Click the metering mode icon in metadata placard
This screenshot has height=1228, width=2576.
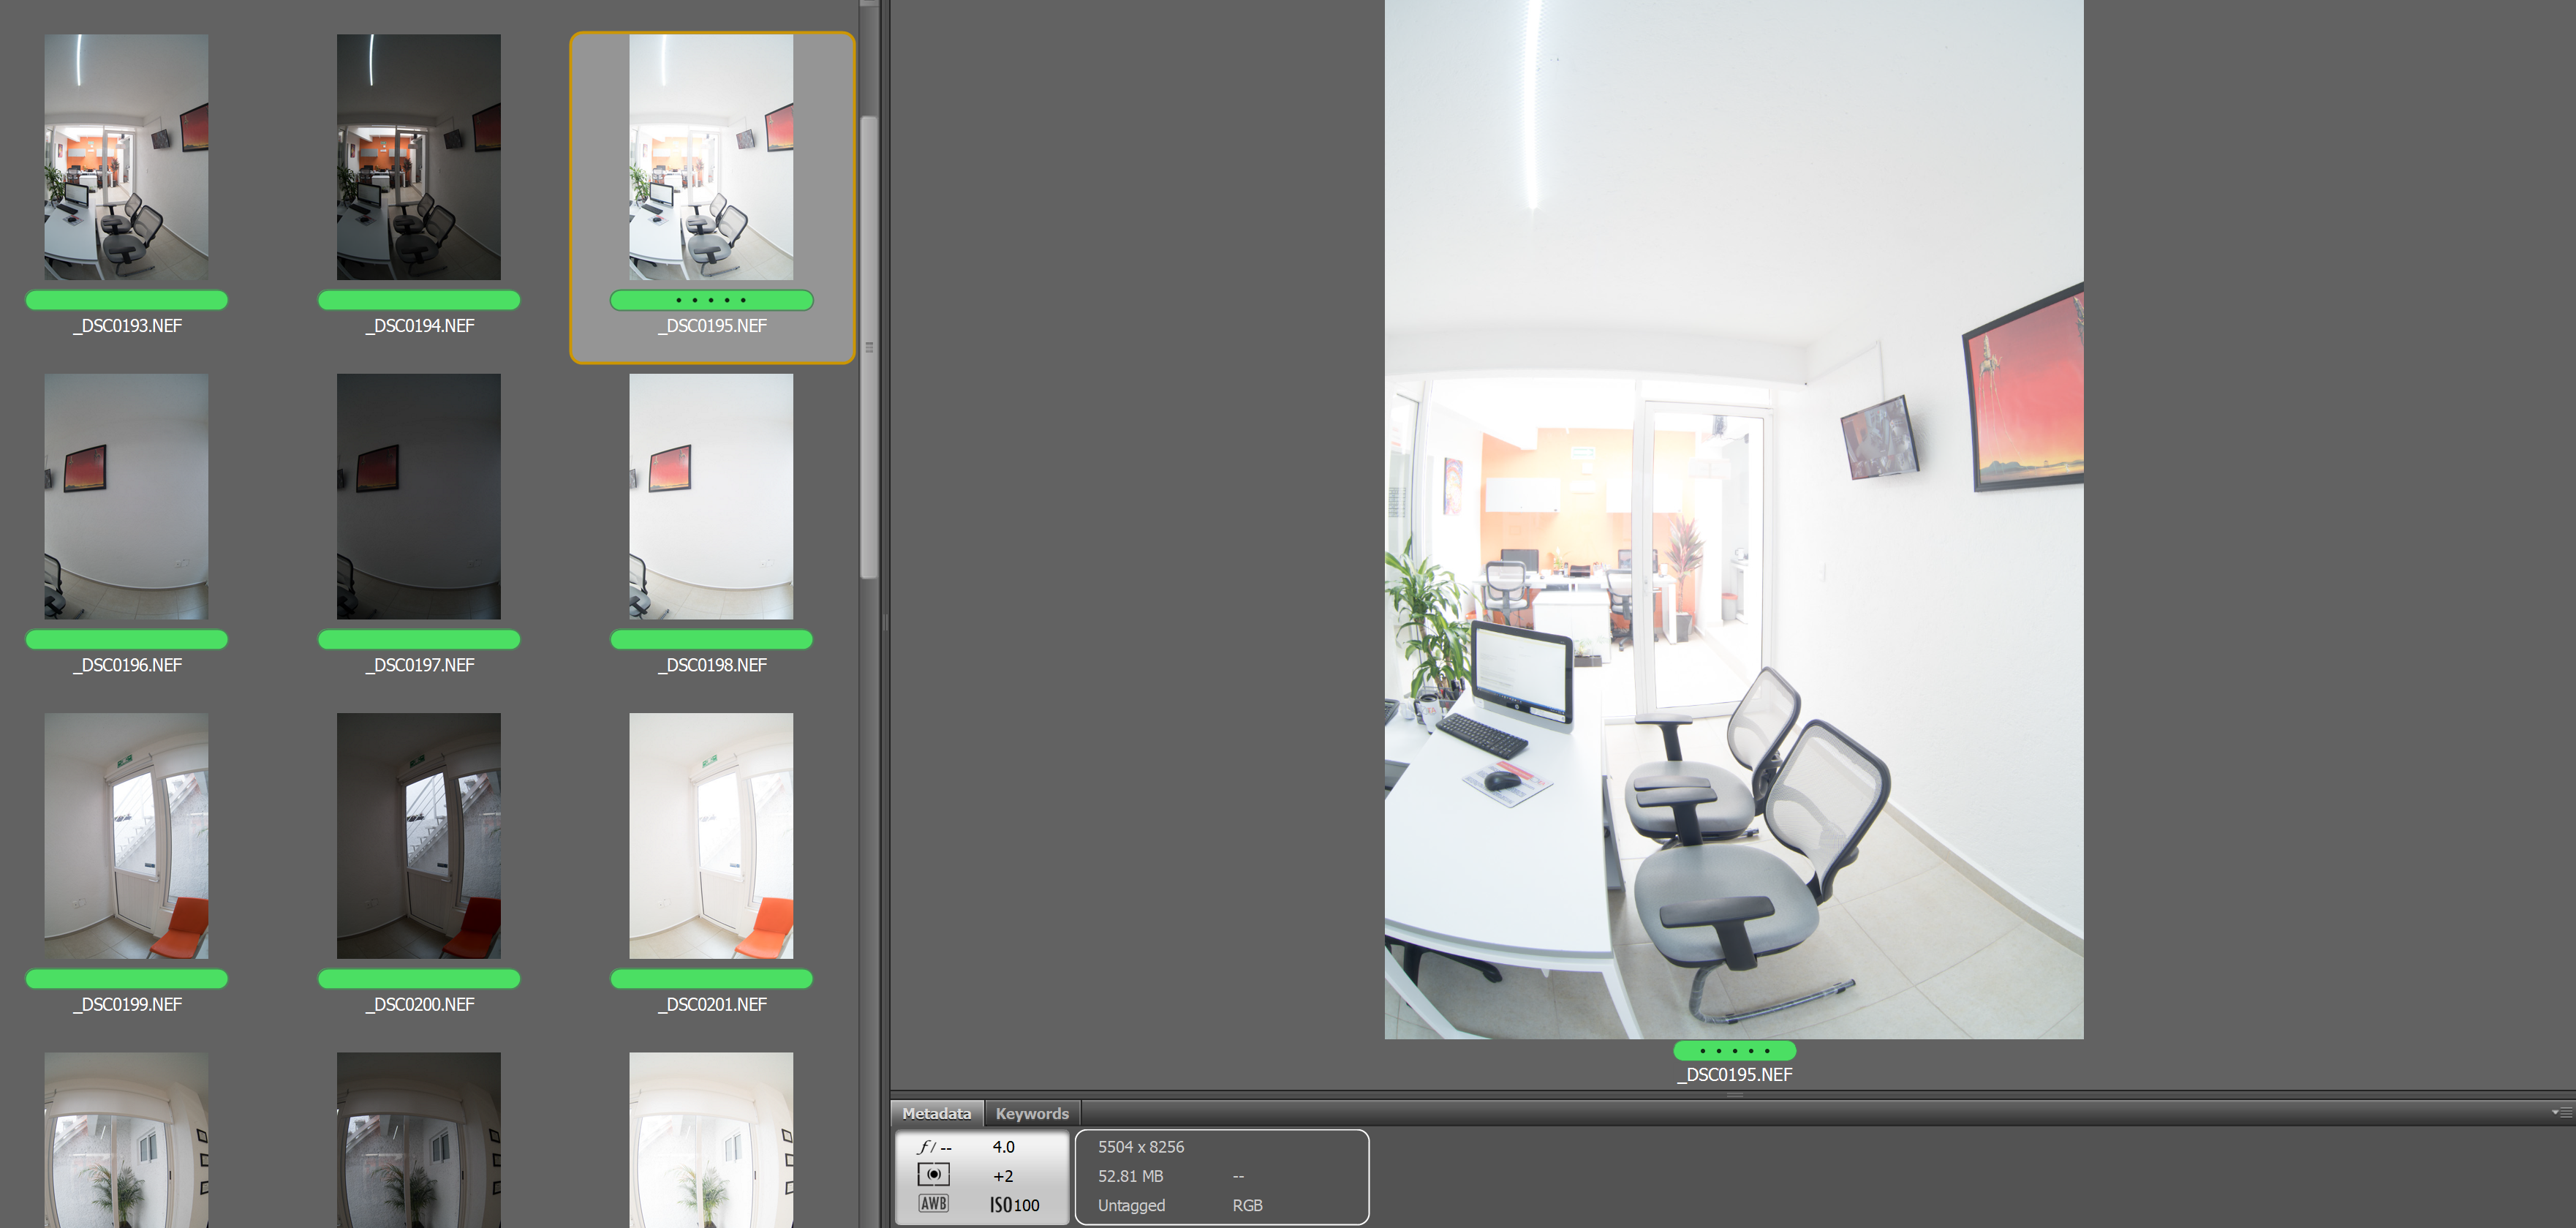pos(933,1175)
